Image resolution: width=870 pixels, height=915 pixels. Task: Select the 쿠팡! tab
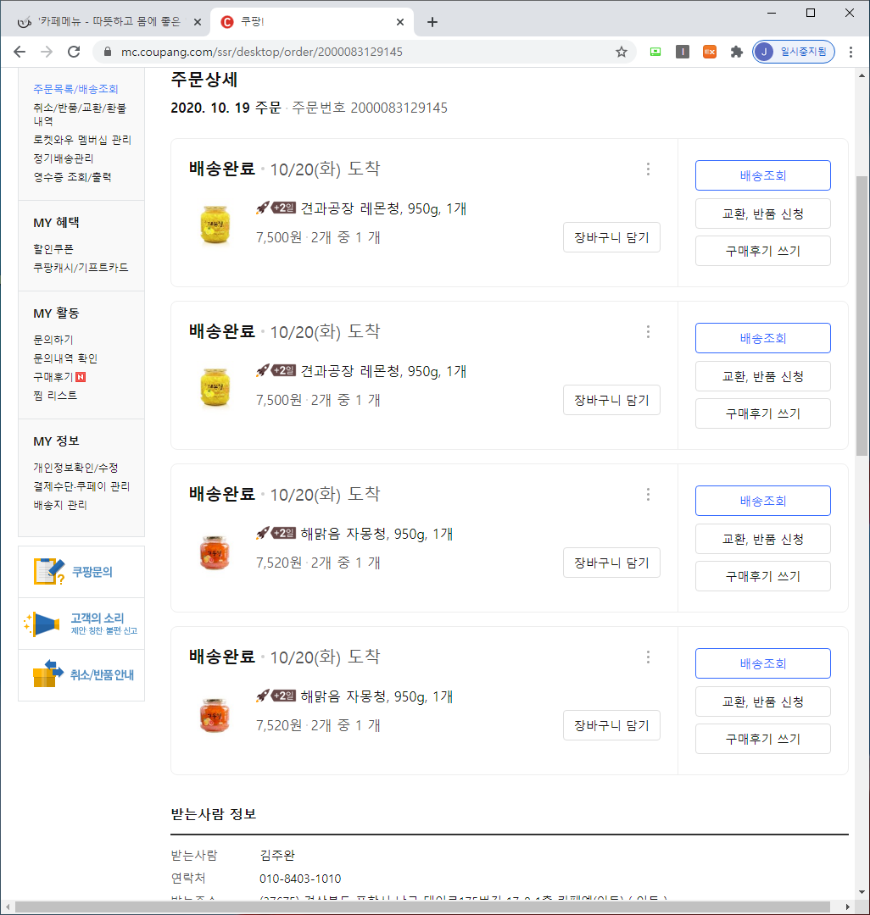[312, 22]
